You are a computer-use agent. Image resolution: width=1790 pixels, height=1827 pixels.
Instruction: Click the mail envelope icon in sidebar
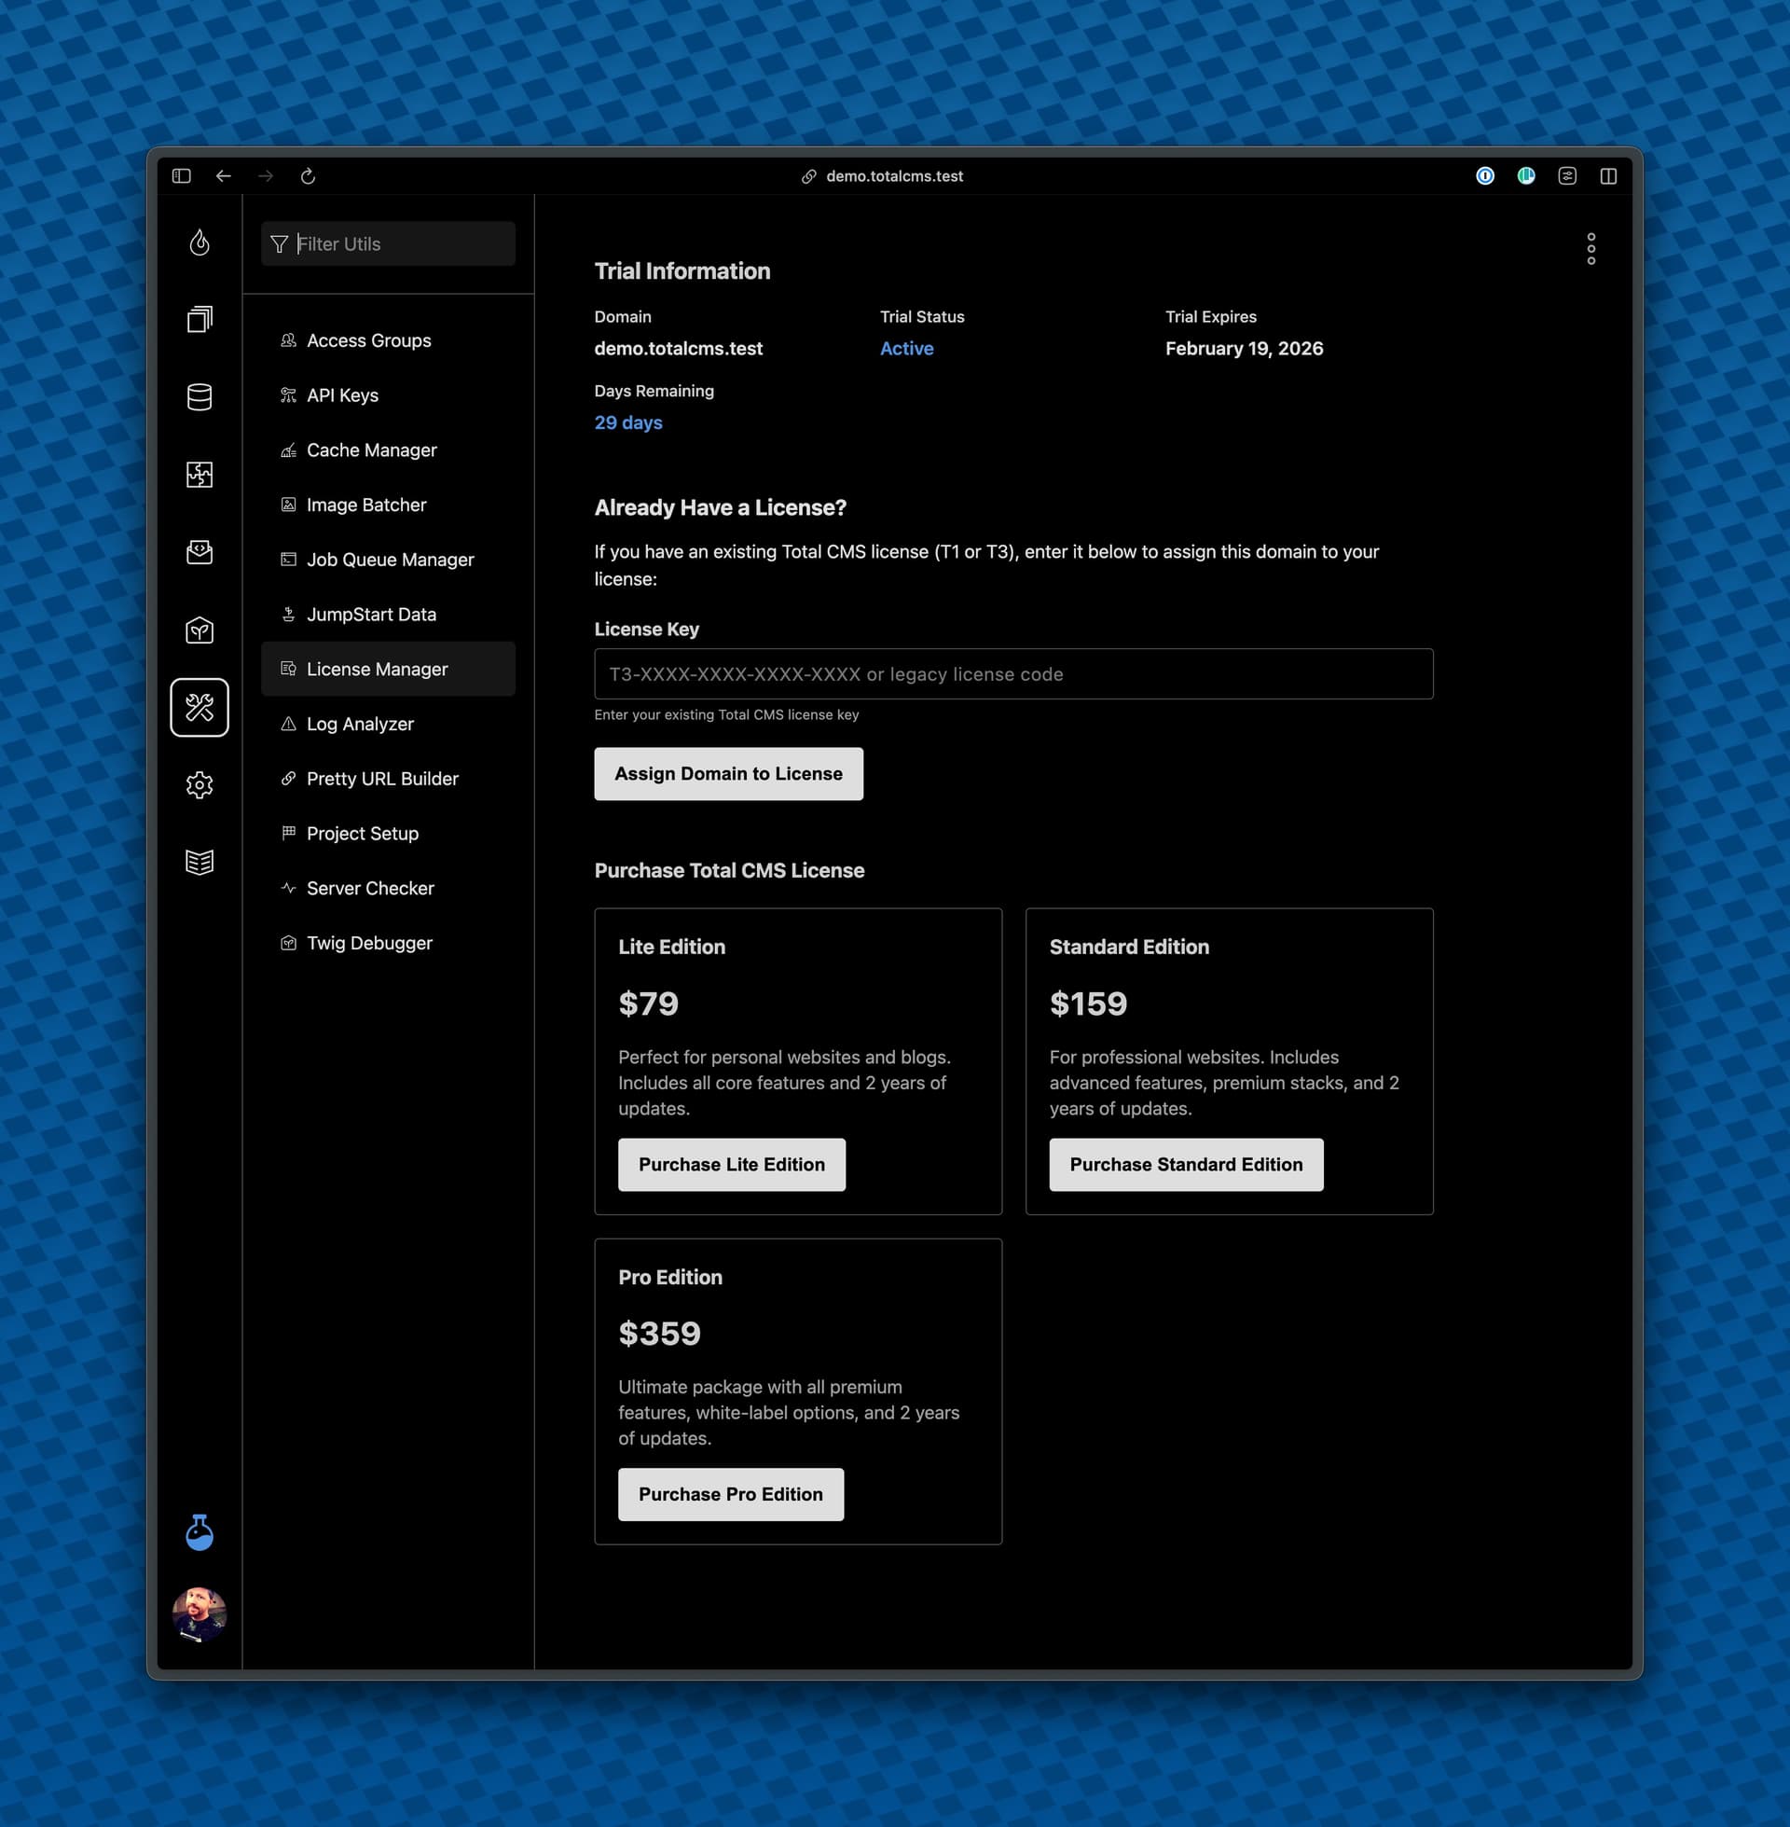(200, 552)
